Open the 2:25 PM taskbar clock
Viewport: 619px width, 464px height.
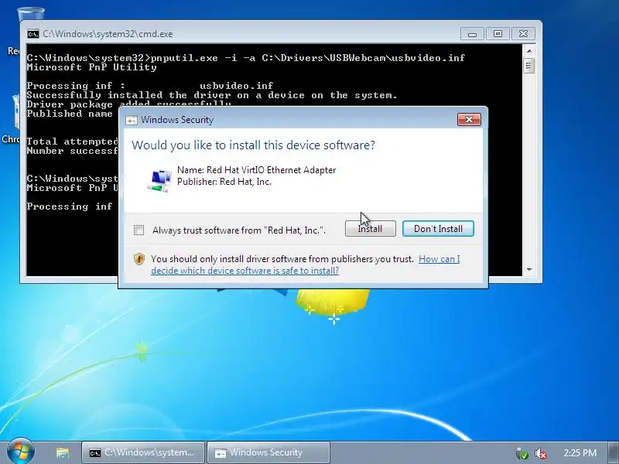[x=580, y=452]
